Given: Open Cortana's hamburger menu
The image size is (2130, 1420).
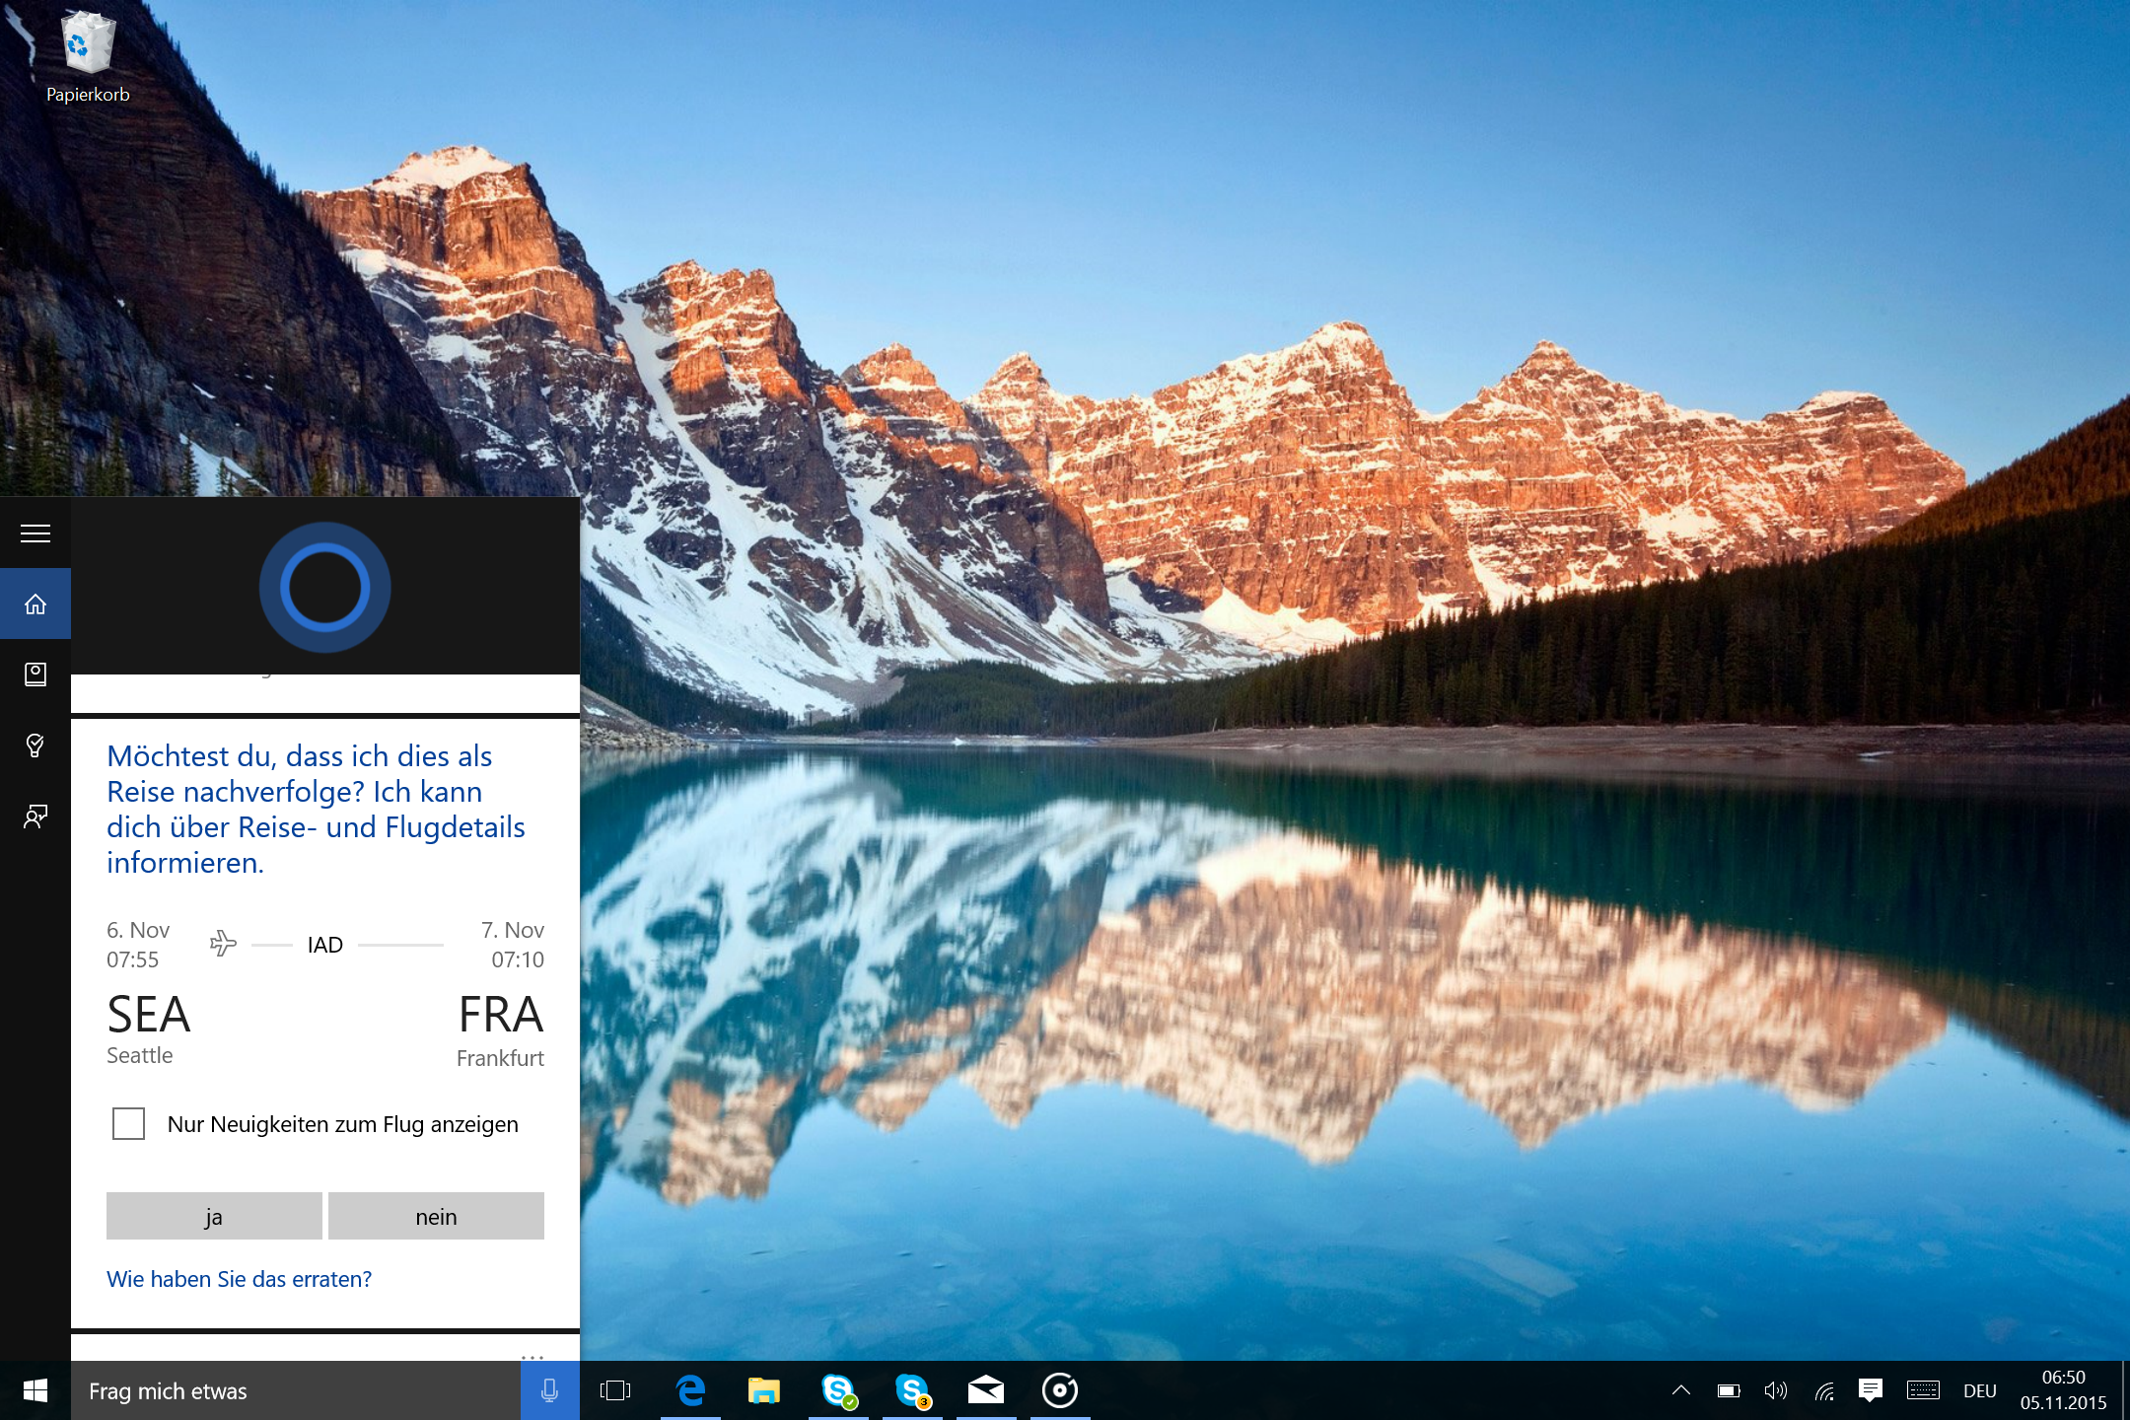Looking at the screenshot, I should click(35, 533).
